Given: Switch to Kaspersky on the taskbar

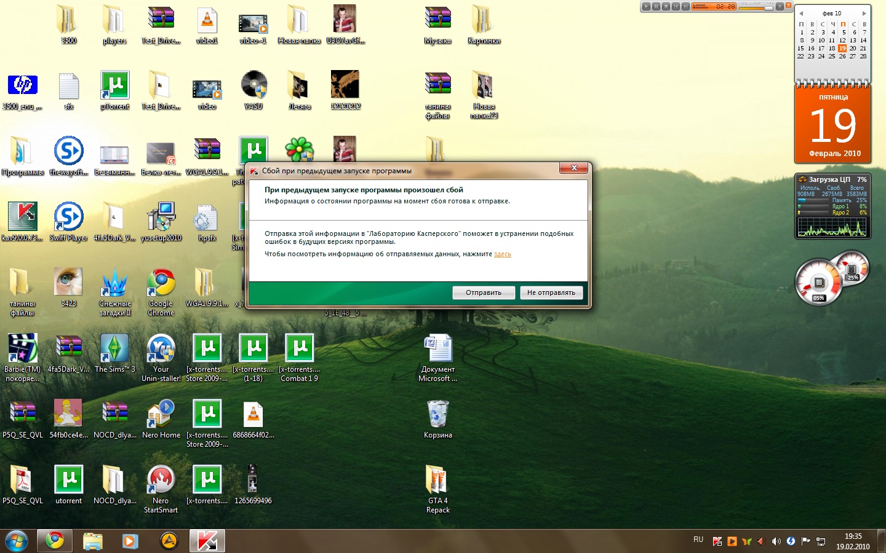Looking at the screenshot, I should [207, 541].
